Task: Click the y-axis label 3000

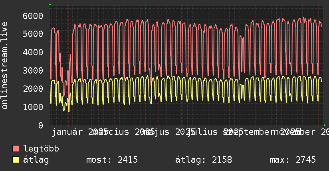Action: 33,70
